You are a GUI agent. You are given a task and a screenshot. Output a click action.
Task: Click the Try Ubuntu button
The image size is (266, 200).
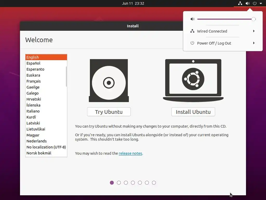[x=109, y=112]
